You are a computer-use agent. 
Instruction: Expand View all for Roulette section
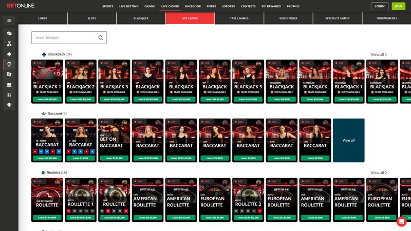pyautogui.click(x=379, y=173)
